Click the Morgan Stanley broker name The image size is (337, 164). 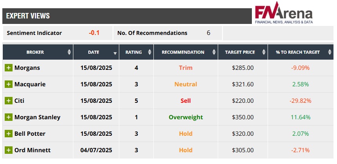(x=37, y=117)
